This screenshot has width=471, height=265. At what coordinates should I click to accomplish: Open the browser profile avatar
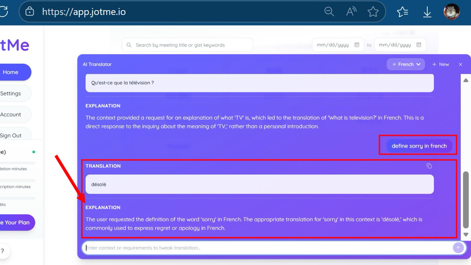point(451,12)
